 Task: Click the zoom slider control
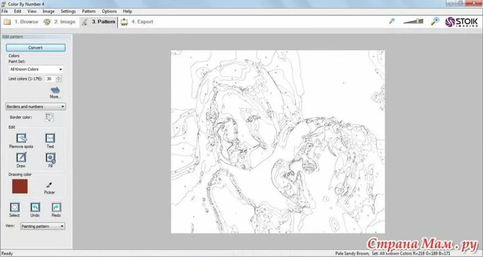pos(413,21)
